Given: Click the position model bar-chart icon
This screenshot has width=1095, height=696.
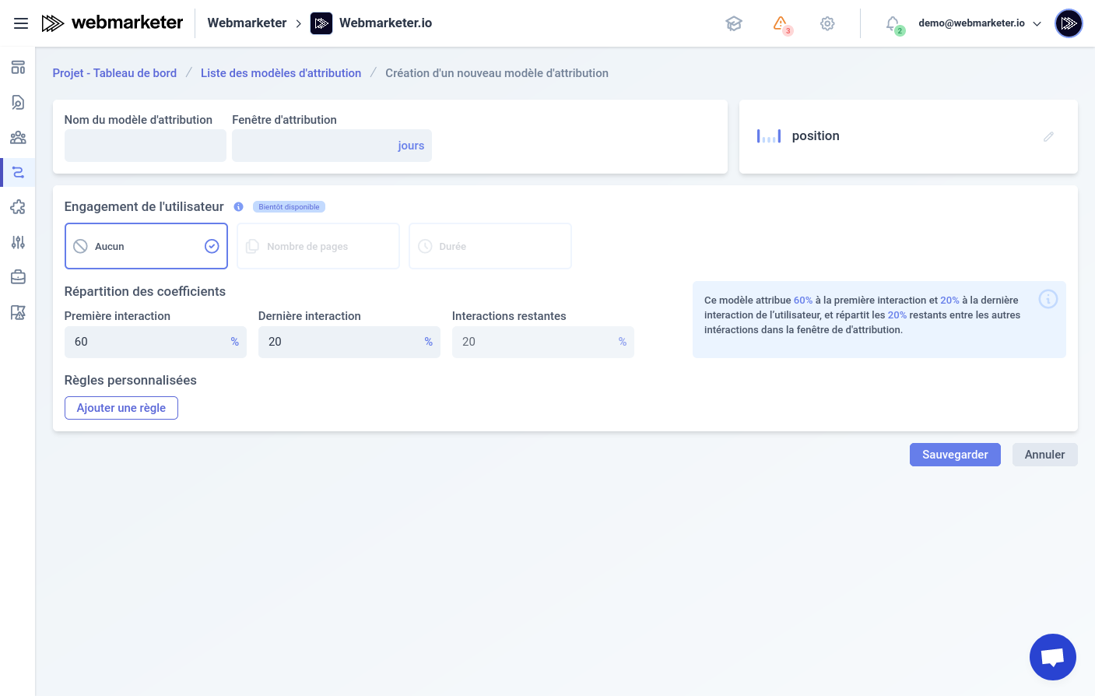Looking at the screenshot, I should (769, 136).
